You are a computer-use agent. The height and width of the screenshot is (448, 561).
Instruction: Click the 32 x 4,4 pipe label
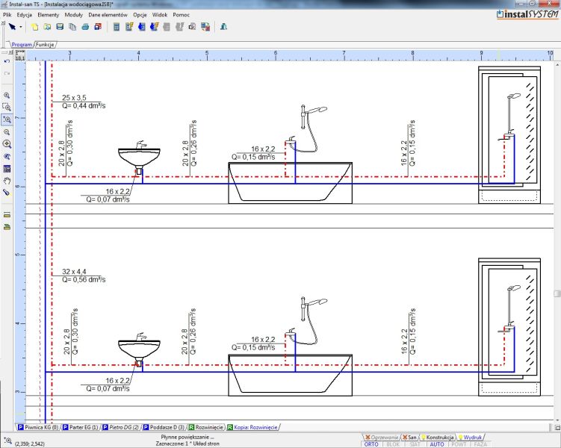[75, 271]
